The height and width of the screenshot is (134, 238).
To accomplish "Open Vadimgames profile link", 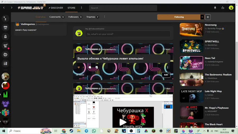I will [x=28, y=24].
